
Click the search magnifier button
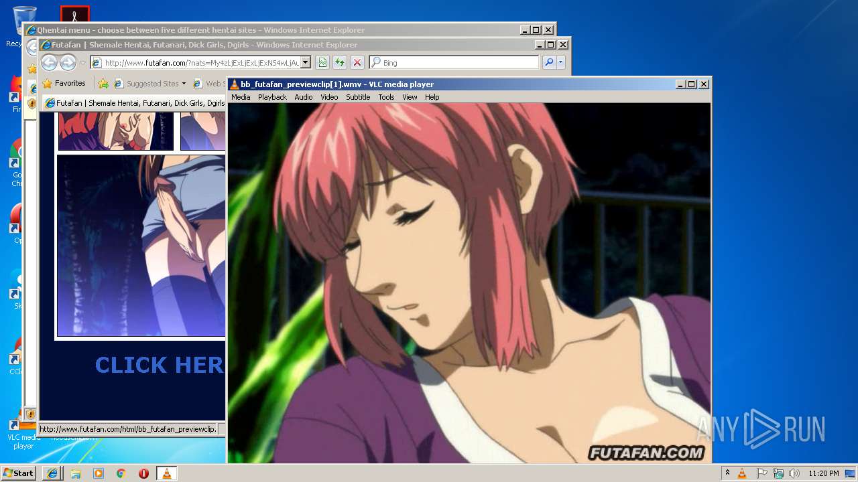coord(549,62)
